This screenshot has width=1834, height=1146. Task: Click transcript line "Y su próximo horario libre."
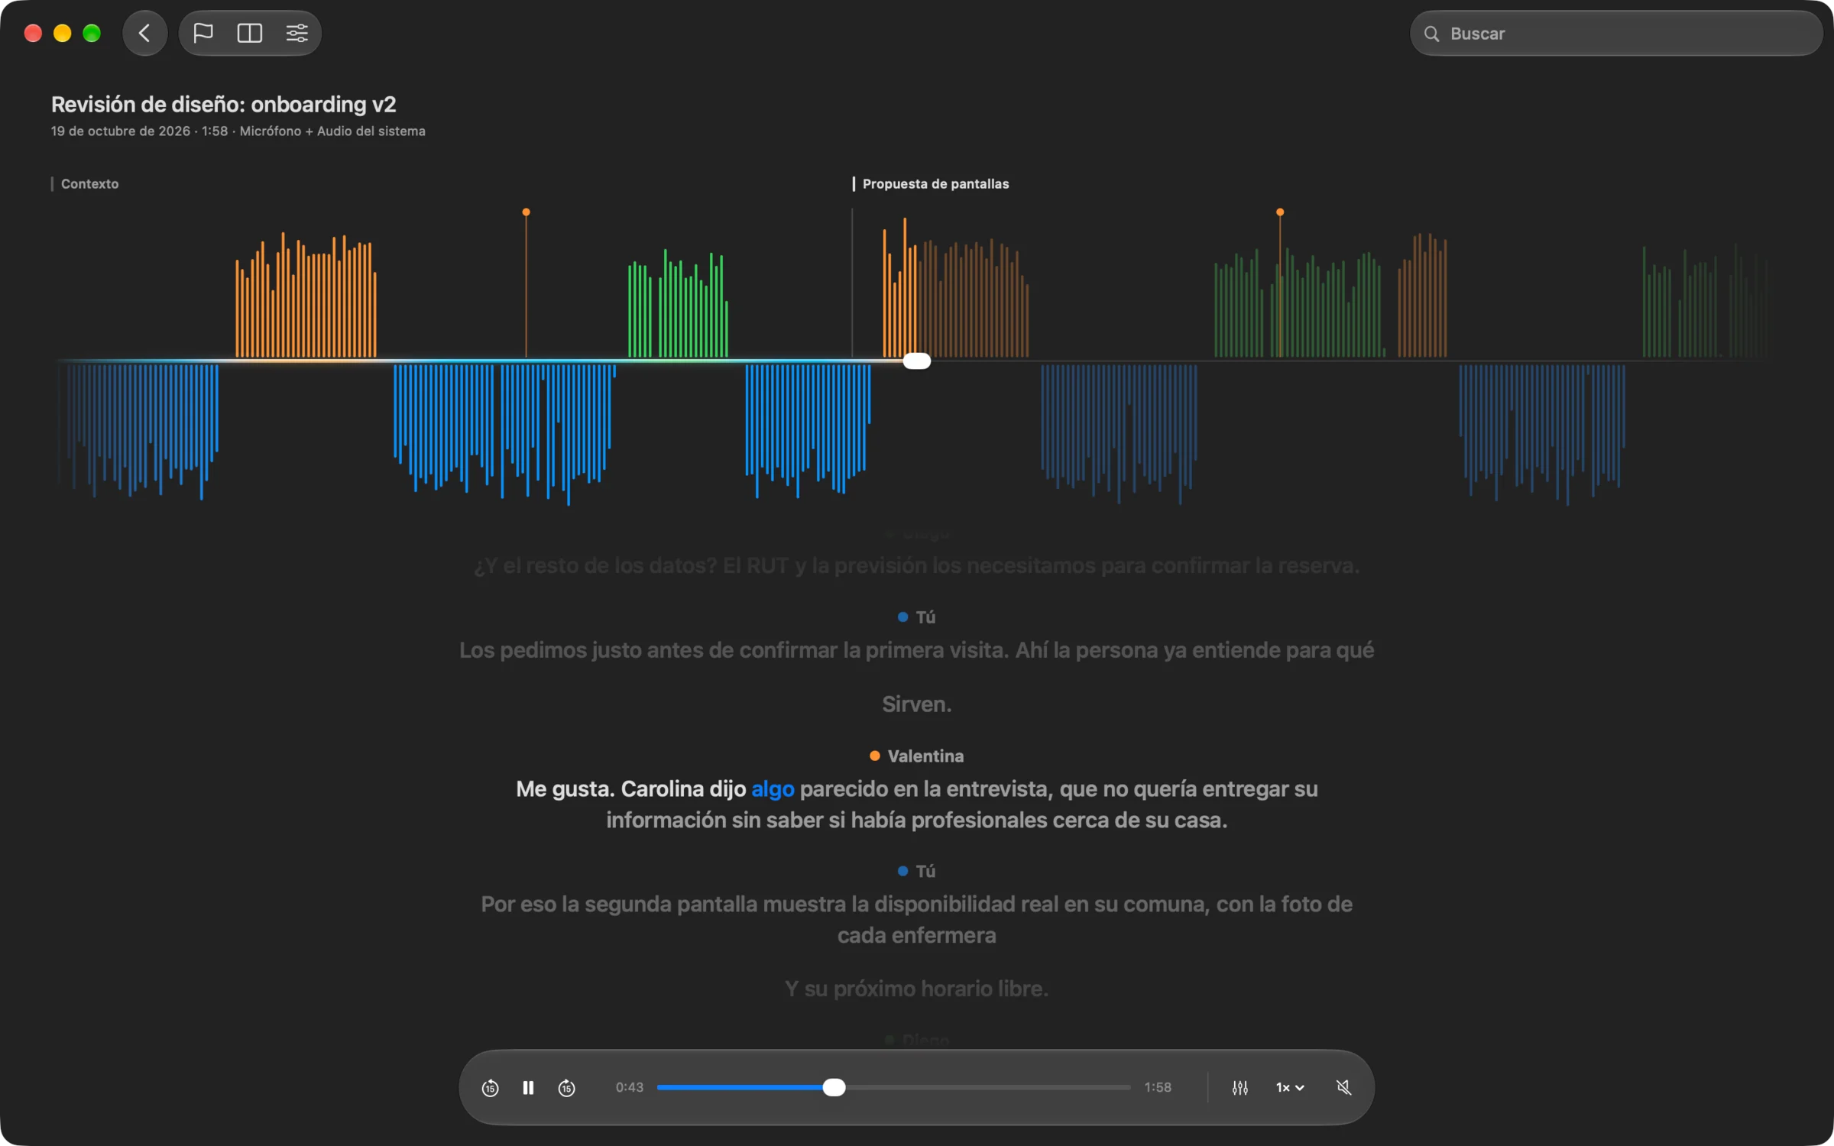917,988
